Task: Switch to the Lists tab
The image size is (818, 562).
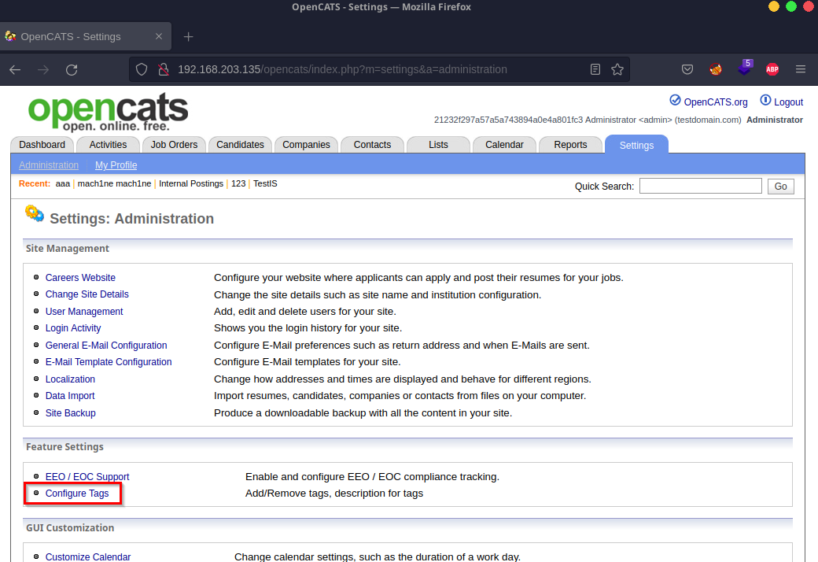Action: pyautogui.click(x=438, y=145)
